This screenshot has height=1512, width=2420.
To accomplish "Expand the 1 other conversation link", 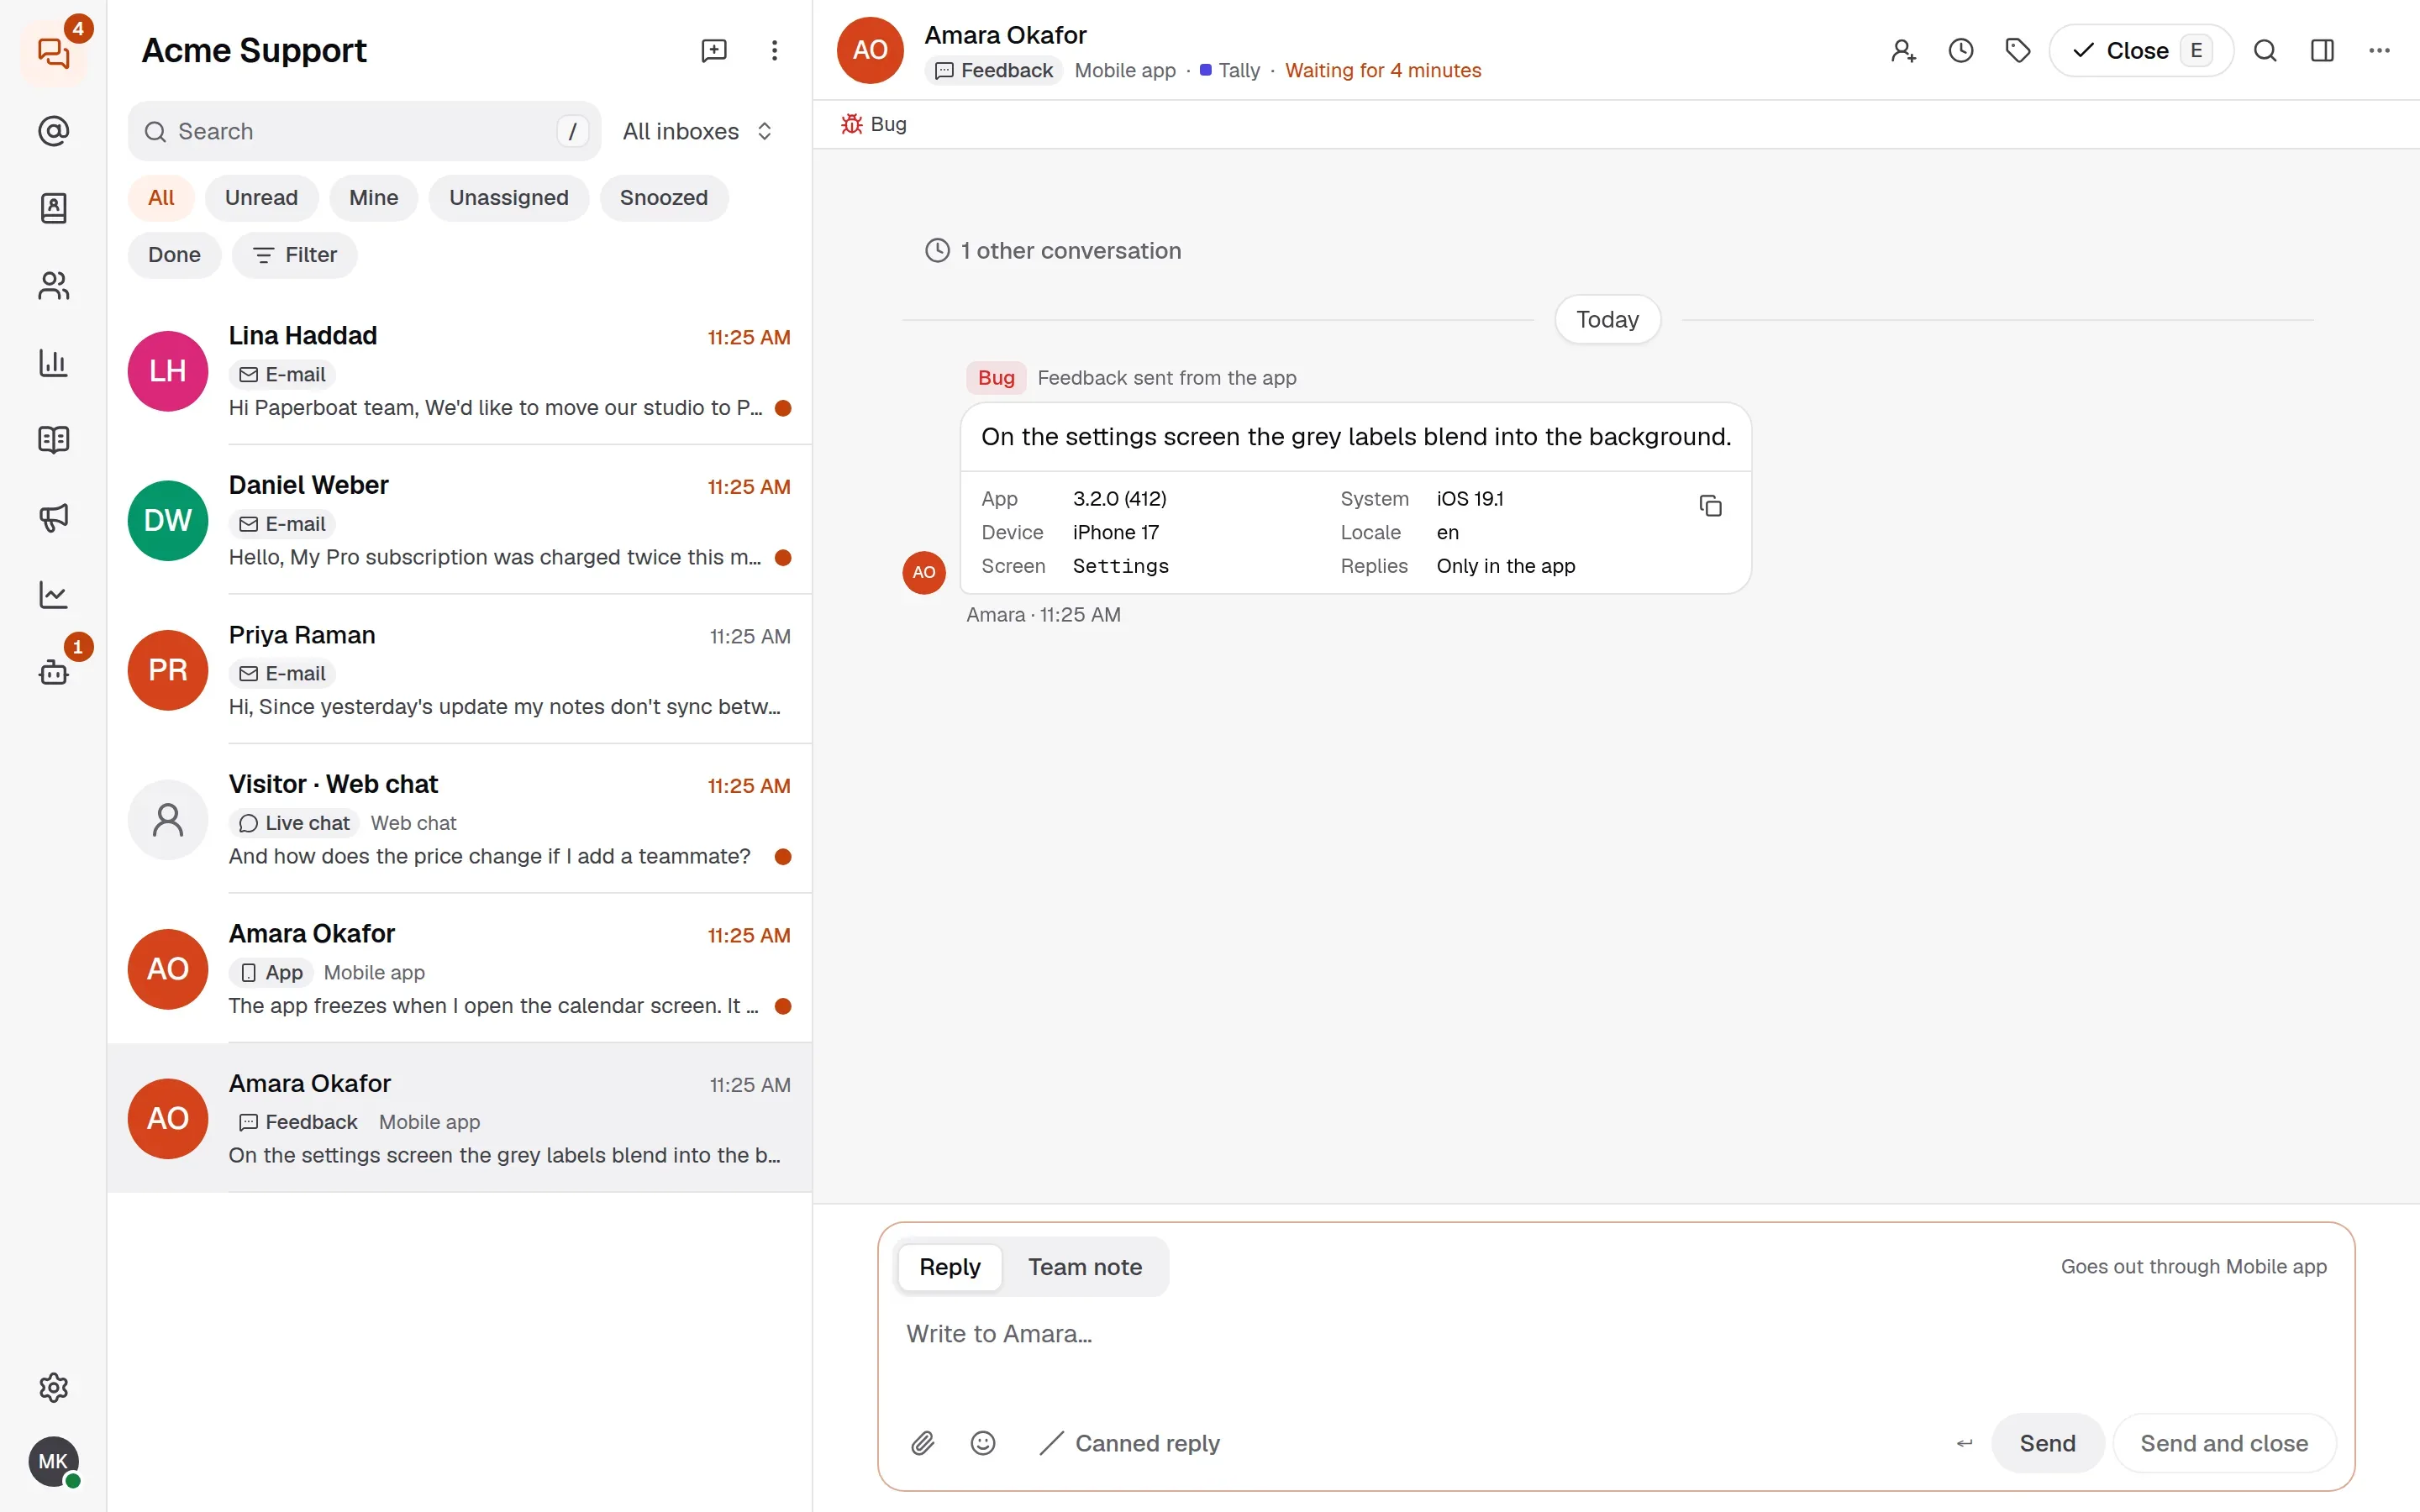I will click(x=1052, y=250).
